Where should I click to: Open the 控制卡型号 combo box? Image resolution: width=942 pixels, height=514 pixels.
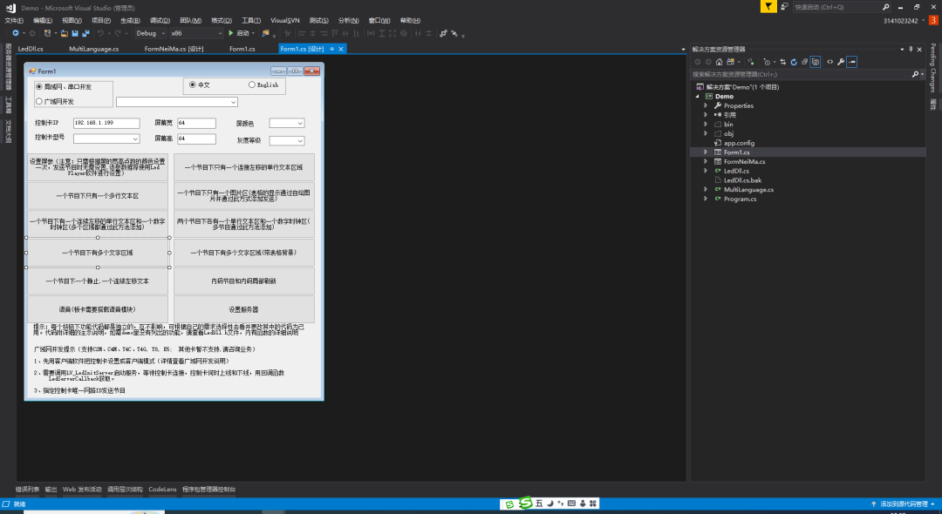106,139
